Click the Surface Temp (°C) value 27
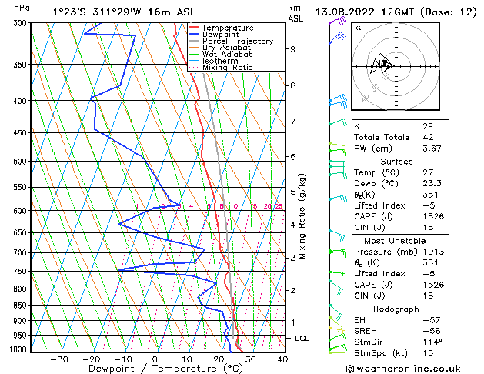Screen dimensions: 484x374 428,172
